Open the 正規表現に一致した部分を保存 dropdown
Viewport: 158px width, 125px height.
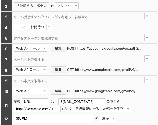click(128, 109)
